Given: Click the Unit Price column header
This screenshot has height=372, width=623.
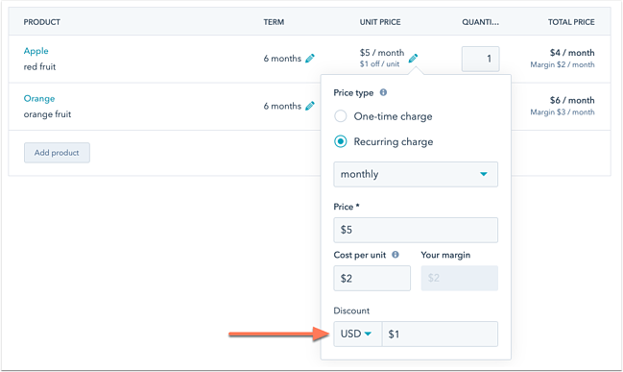Looking at the screenshot, I should pyautogui.click(x=380, y=22).
